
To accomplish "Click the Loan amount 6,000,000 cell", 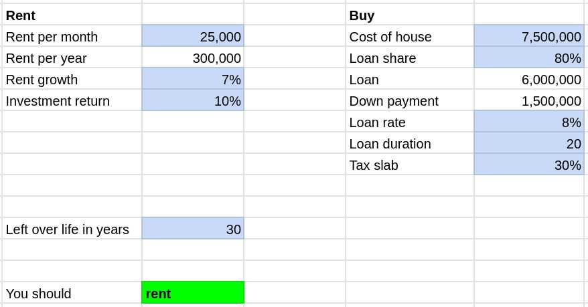I will (x=529, y=79).
